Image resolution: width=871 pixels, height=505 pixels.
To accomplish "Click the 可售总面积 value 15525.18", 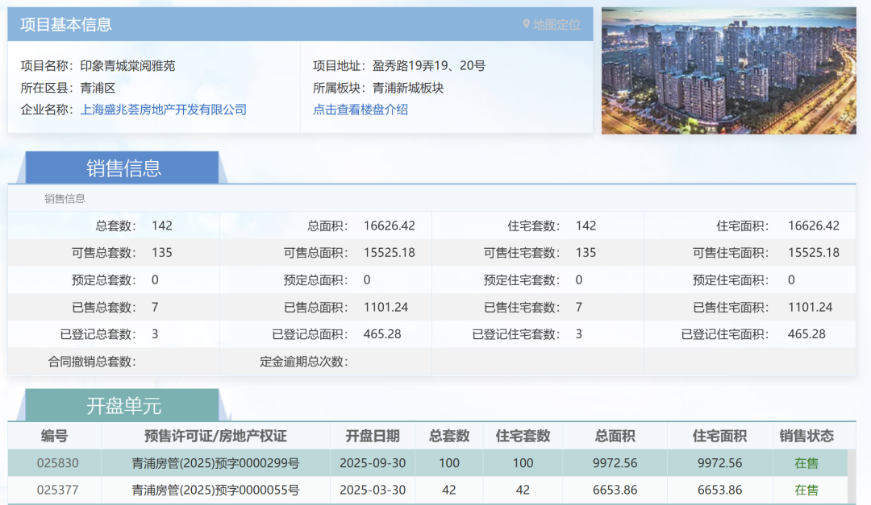I will (390, 253).
